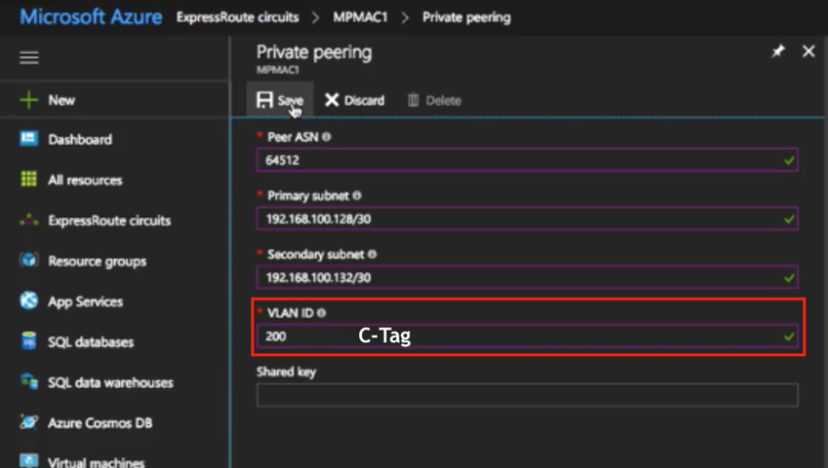This screenshot has height=468, width=828.
Task: Click the App Services globe icon
Action: click(x=28, y=301)
